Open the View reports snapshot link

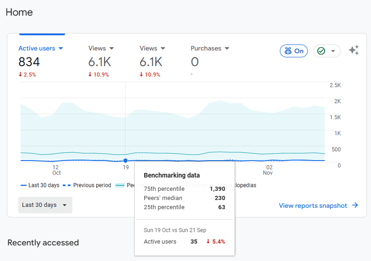313,205
